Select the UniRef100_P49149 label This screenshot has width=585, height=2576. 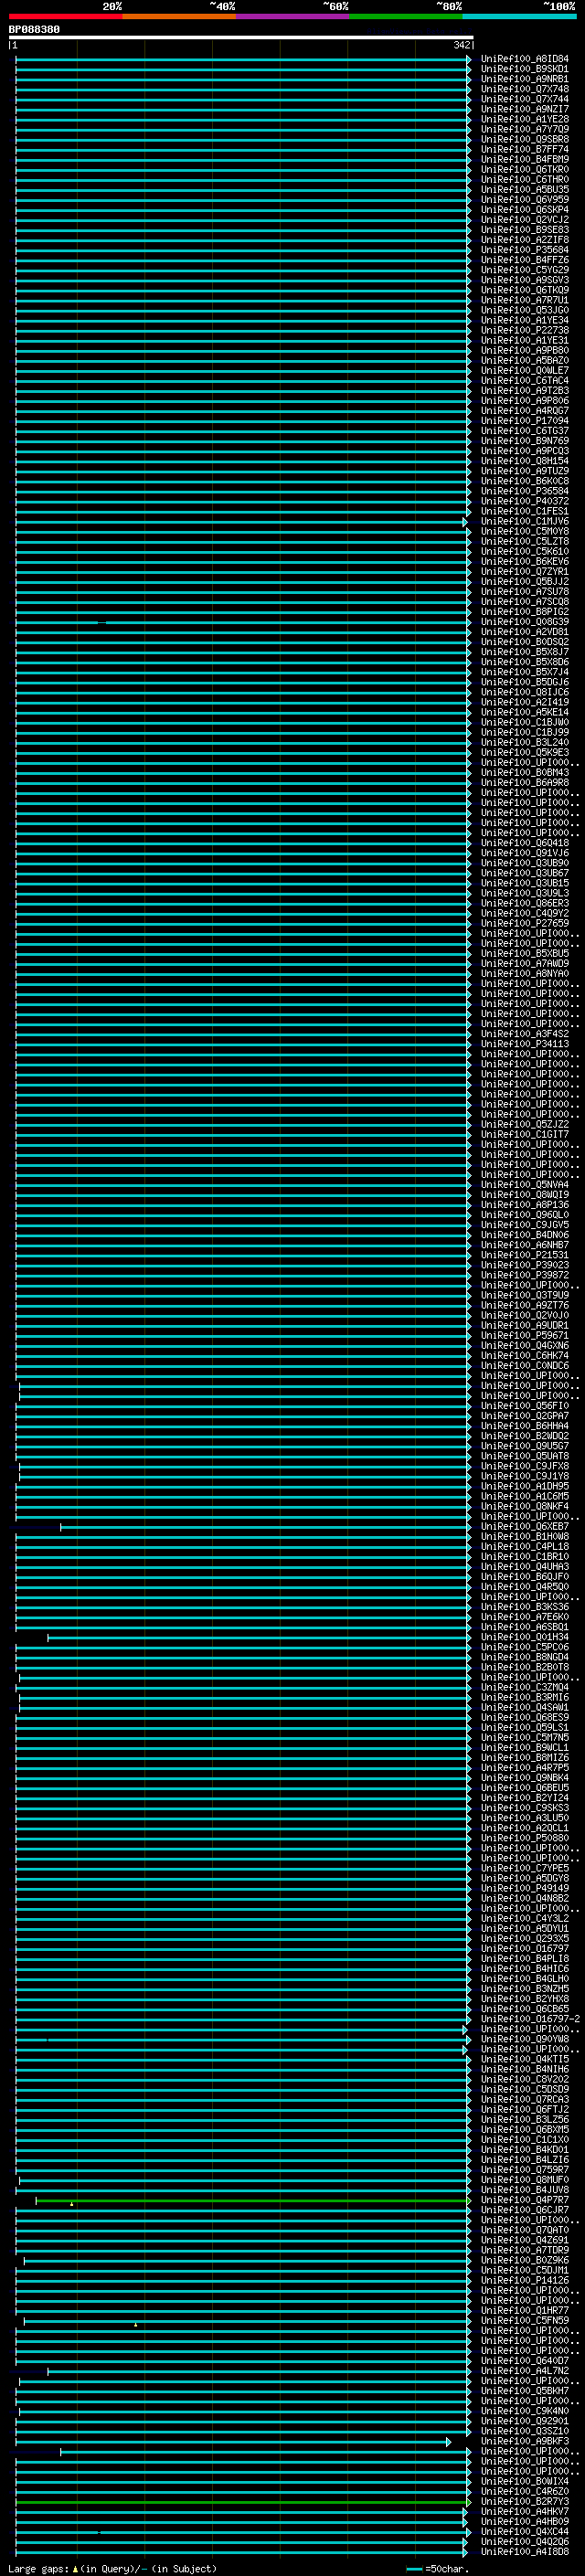524,1888
